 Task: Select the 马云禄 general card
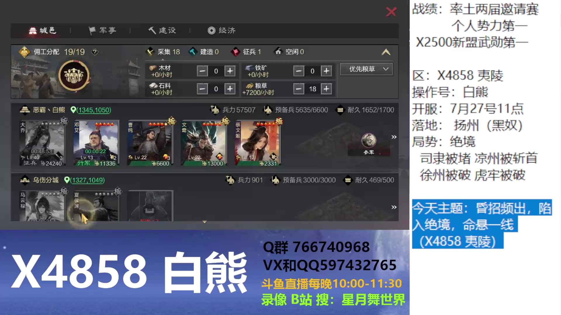(43, 206)
